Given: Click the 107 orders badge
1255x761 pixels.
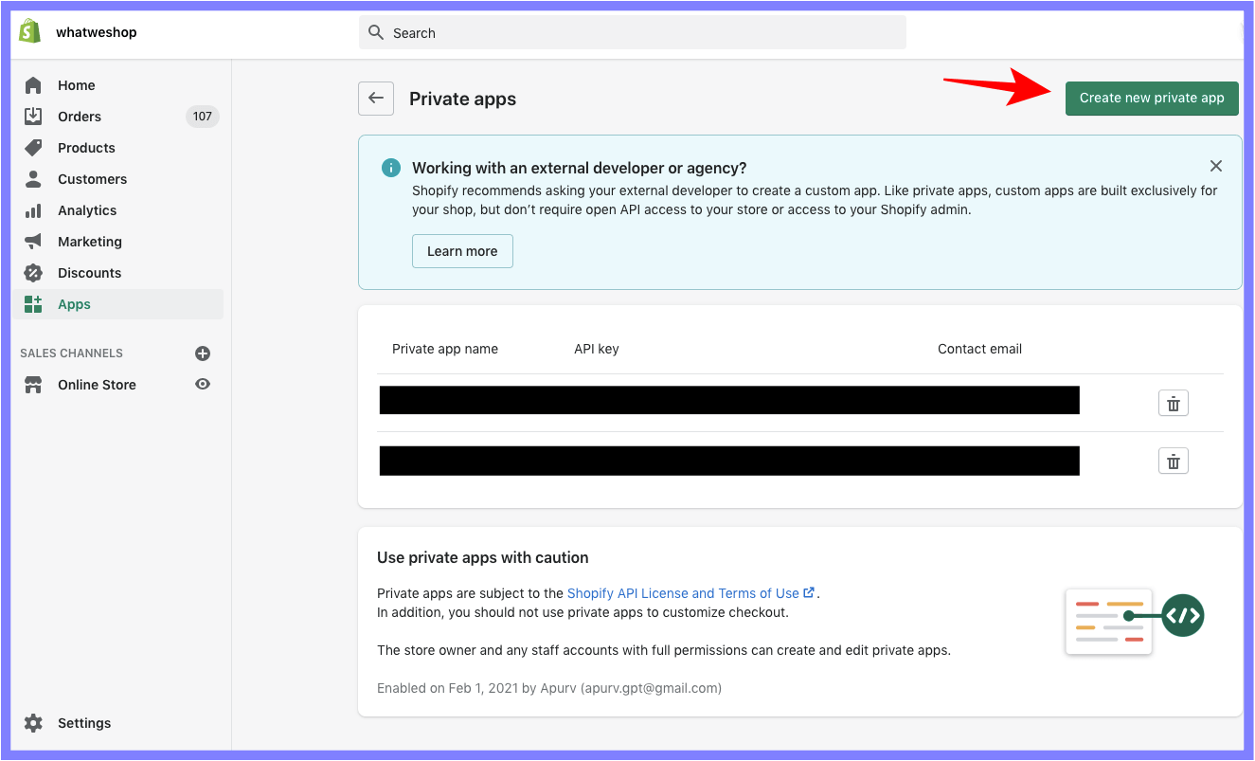Looking at the screenshot, I should click(203, 117).
